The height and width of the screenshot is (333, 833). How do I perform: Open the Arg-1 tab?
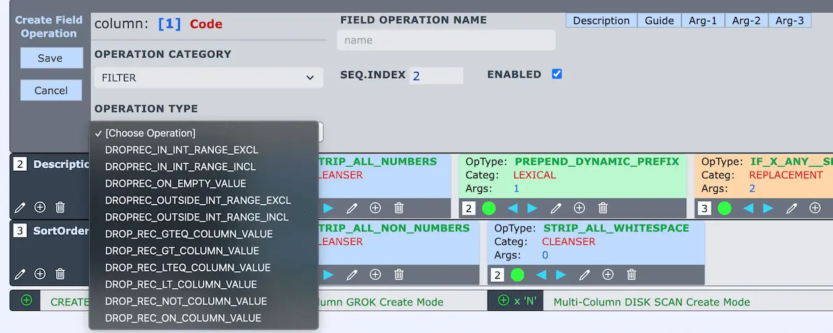click(x=703, y=20)
